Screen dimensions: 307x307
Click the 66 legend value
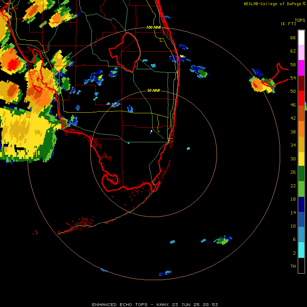pyautogui.click(x=293, y=38)
